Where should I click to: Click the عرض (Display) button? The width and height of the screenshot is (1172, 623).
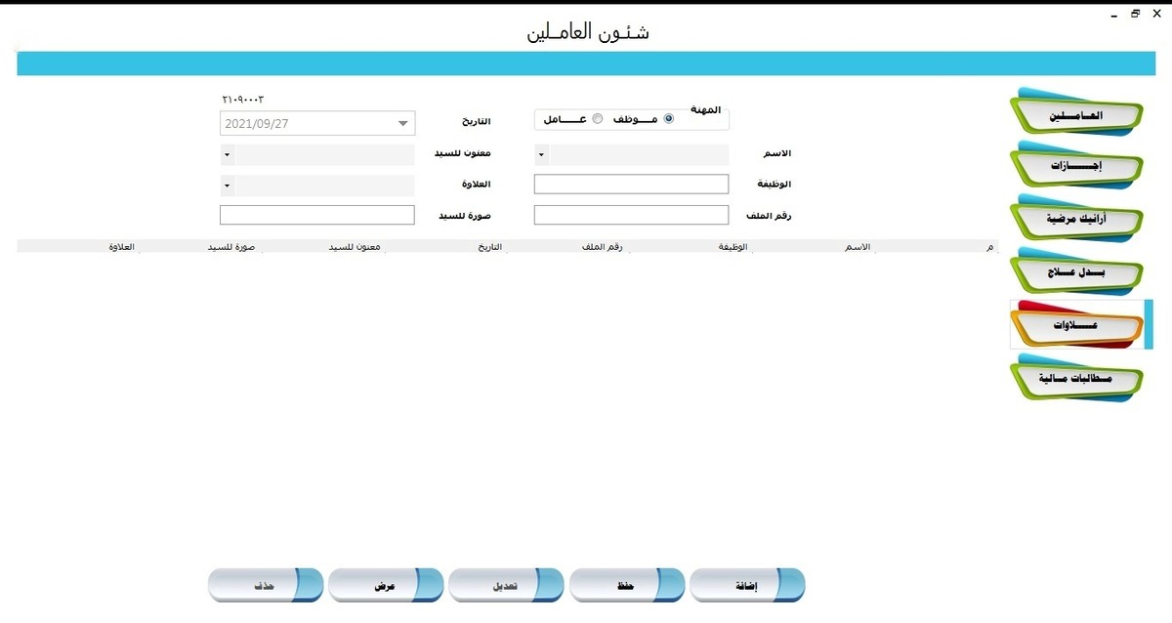point(386,584)
